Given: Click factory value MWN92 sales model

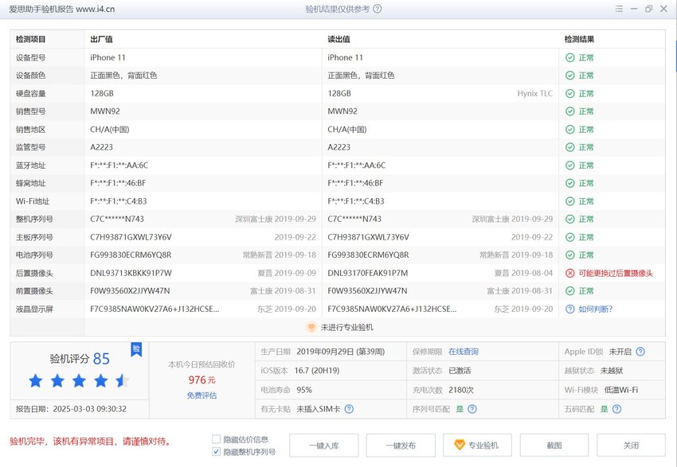Looking at the screenshot, I should (105, 111).
